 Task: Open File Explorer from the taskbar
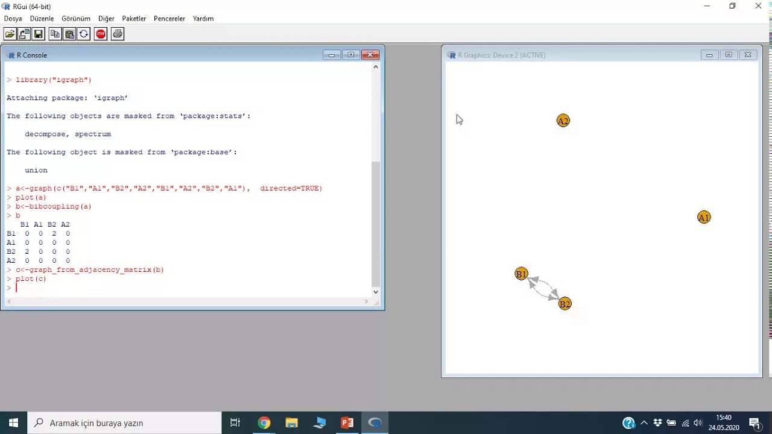tap(292, 423)
